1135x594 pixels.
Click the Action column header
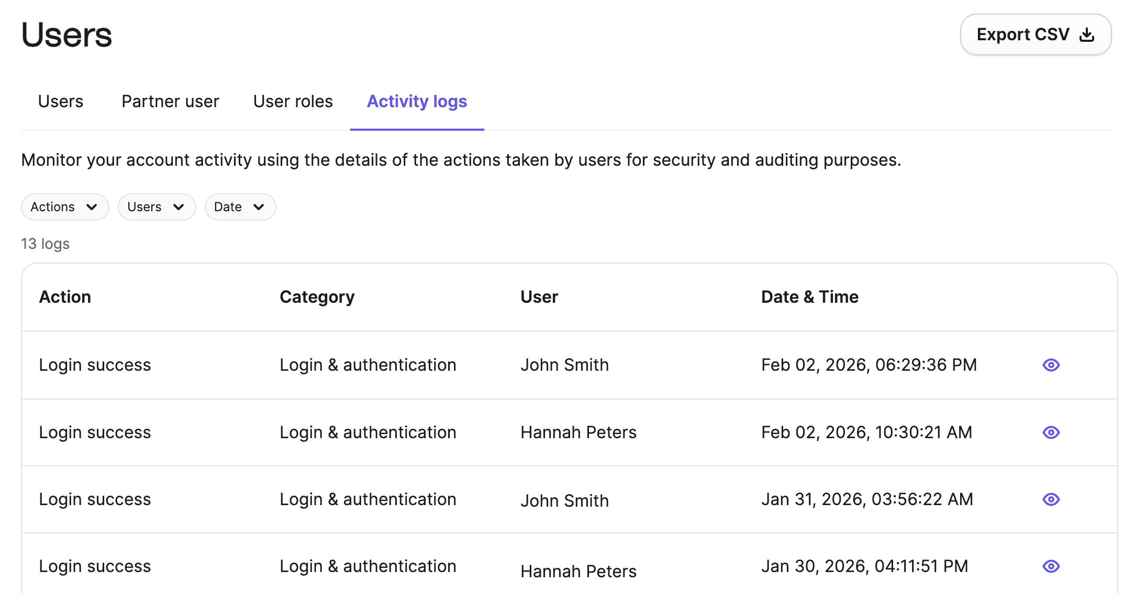tap(65, 297)
